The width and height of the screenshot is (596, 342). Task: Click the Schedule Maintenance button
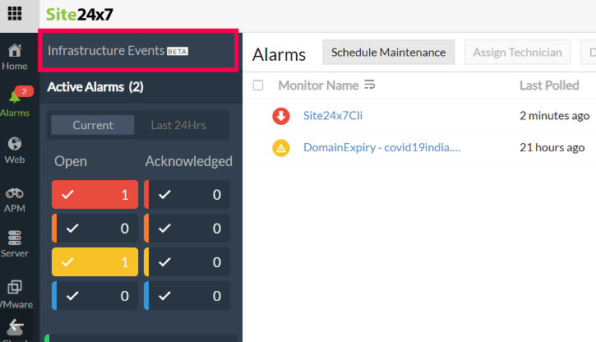389,52
